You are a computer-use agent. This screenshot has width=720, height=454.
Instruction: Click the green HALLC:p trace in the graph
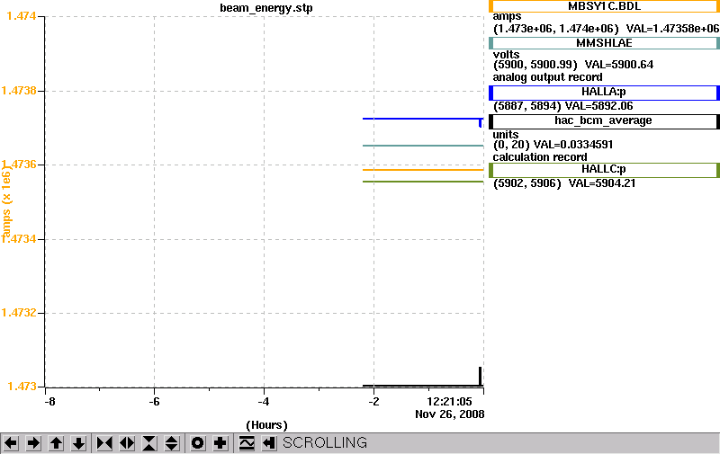pos(422,182)
